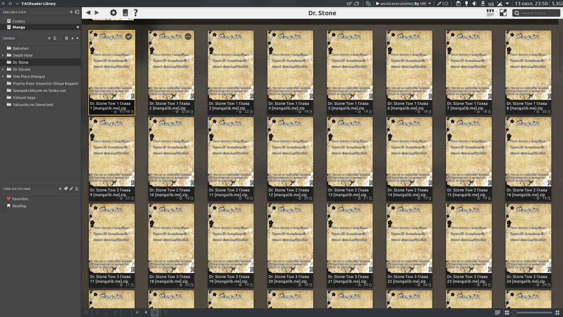
Task: Add a new library with plus icon
Action: (x=71, y=12)
